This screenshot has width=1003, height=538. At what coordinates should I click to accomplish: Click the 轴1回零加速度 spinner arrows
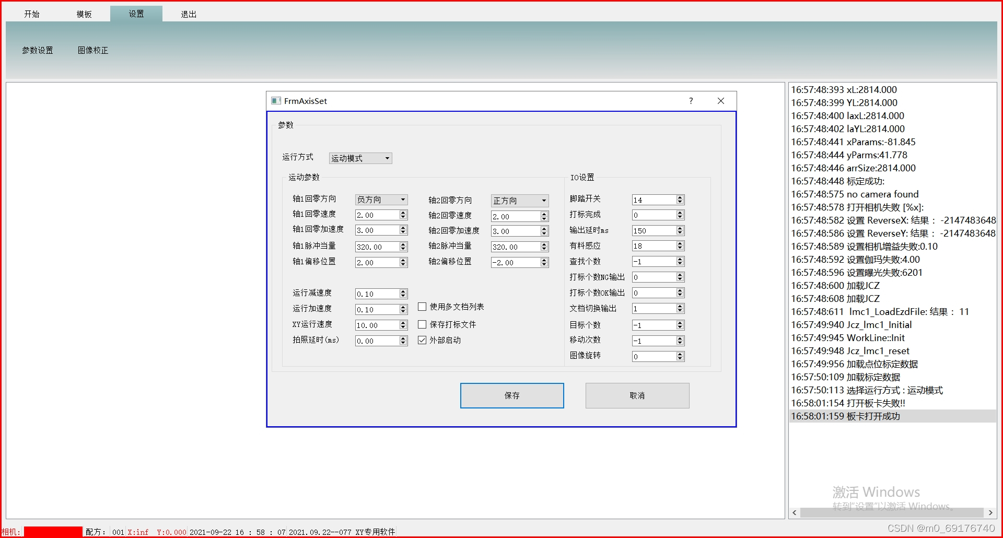pyautogui.click(x=403, y=230)
